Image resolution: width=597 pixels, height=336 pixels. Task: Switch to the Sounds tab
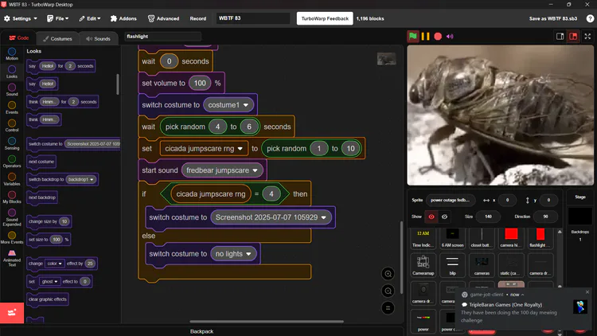click(x=98, y=38)
